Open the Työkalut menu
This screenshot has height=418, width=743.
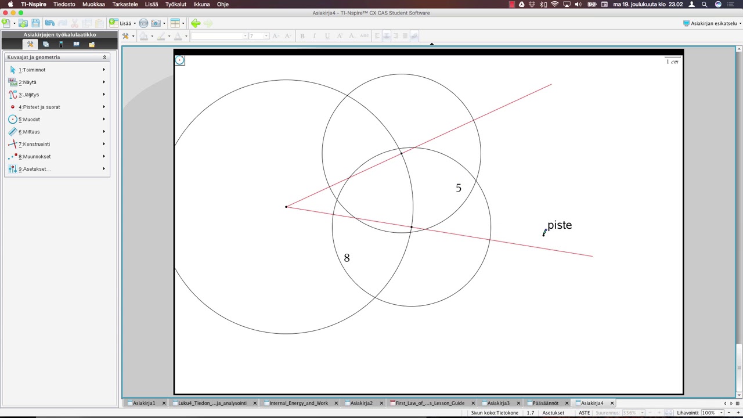(176, 4)
